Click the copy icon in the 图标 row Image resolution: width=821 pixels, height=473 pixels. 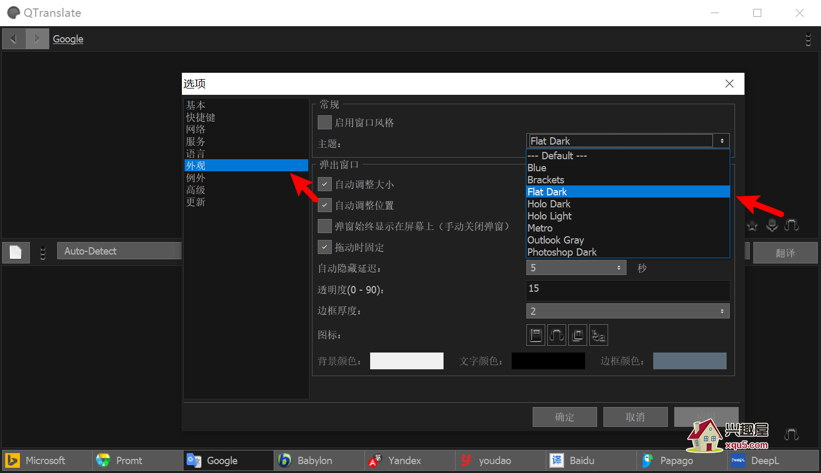pyautogui.click(x=577, y=335)
